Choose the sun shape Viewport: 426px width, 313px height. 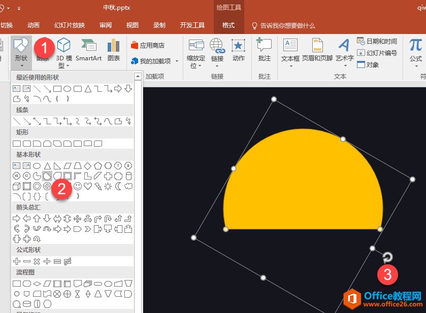click(108, 186)
